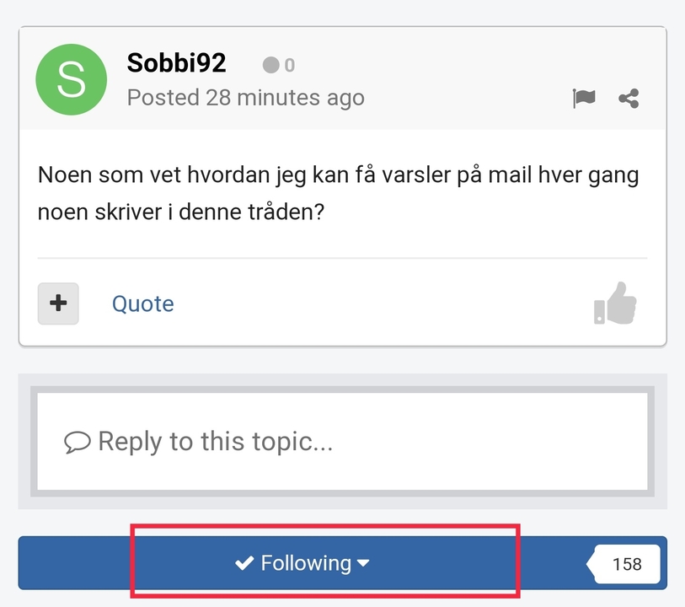Click the checkmark on the Following button

[x=244, y=563]
